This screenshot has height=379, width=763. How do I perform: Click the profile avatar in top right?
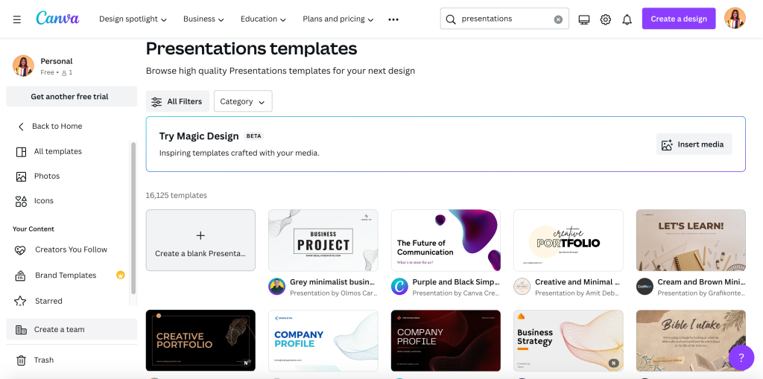coord(735,19)
